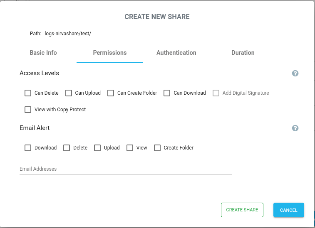Check Delete email alert option
The width and height of the screenshot is (315, 228).
tap(67, 148)
